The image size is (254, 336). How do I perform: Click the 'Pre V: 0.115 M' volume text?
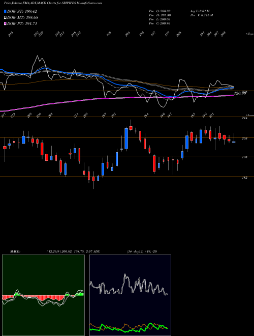(x=201, y=15)
